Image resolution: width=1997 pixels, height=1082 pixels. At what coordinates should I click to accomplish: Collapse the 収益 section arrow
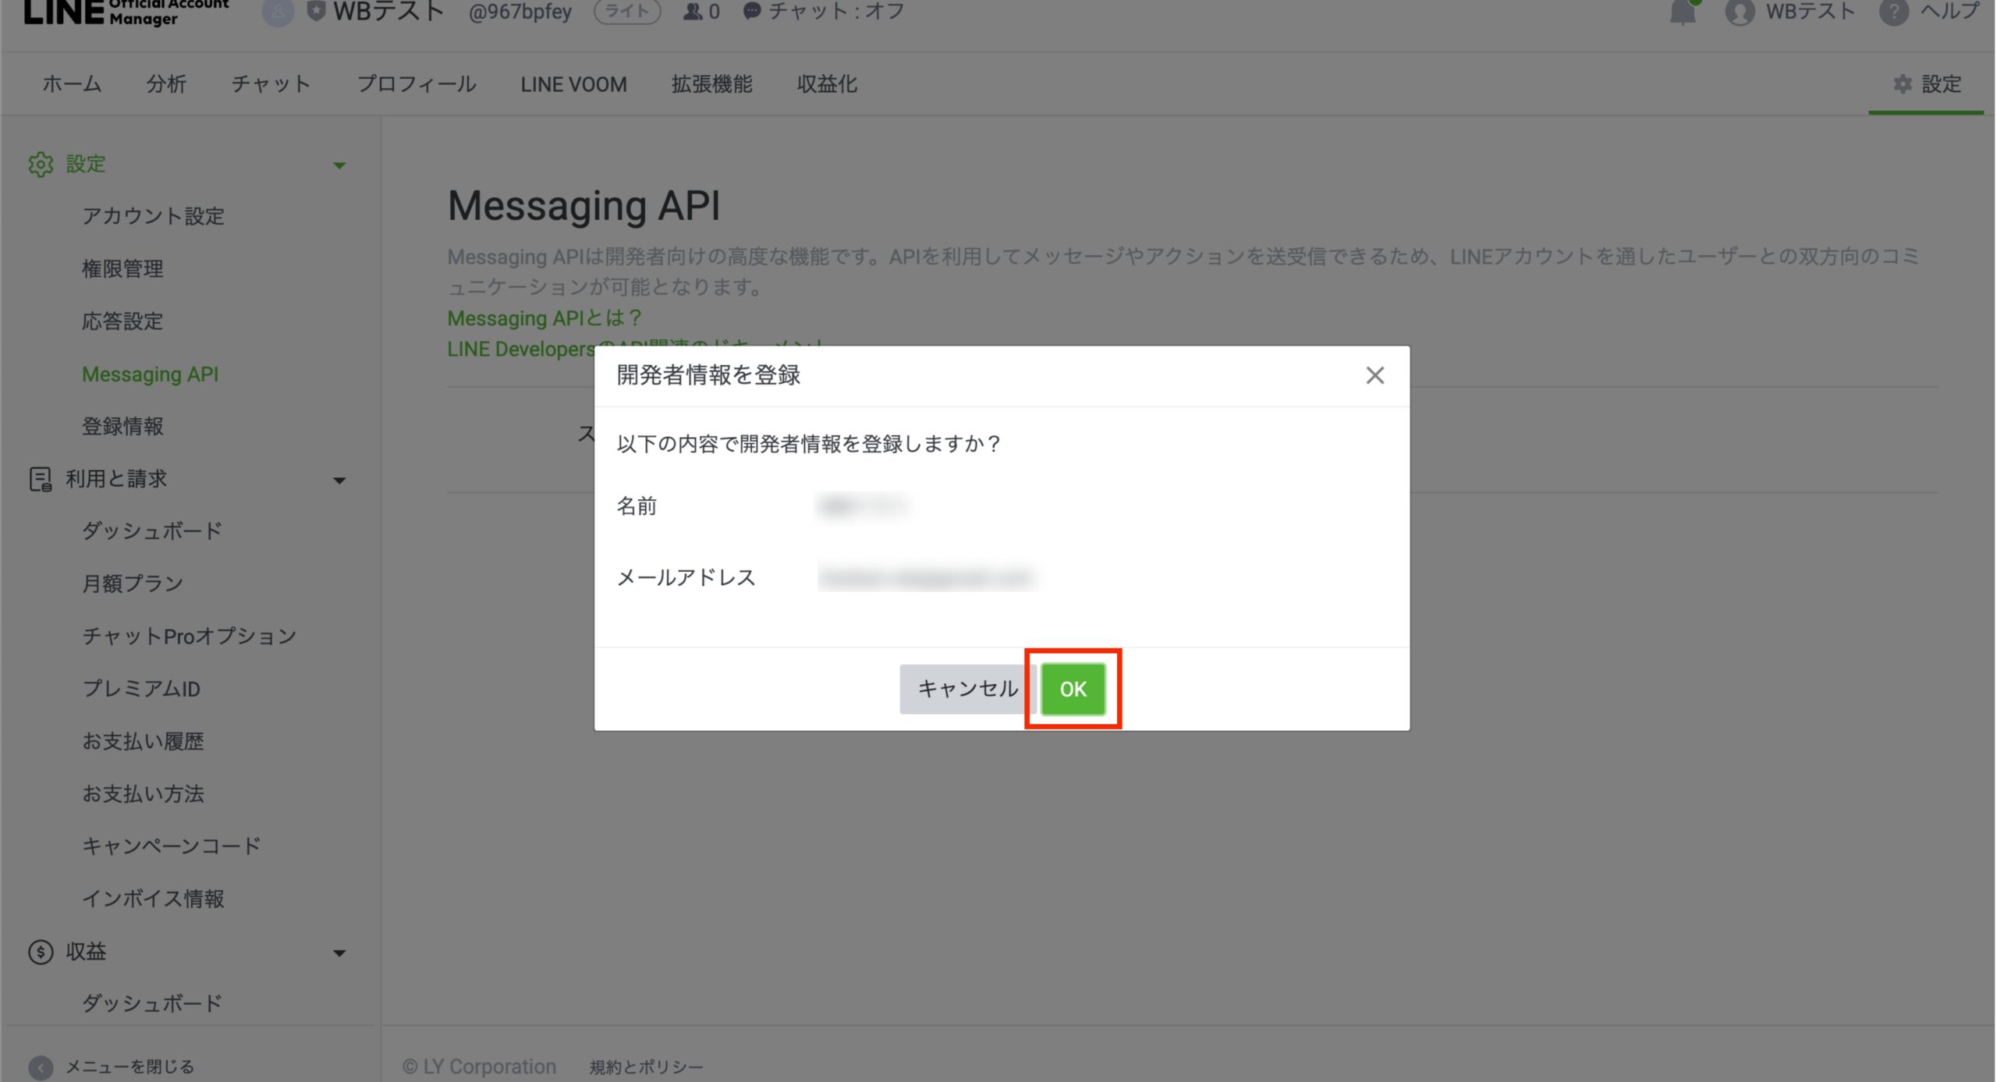pyautogui.click(x=339, y=953)
